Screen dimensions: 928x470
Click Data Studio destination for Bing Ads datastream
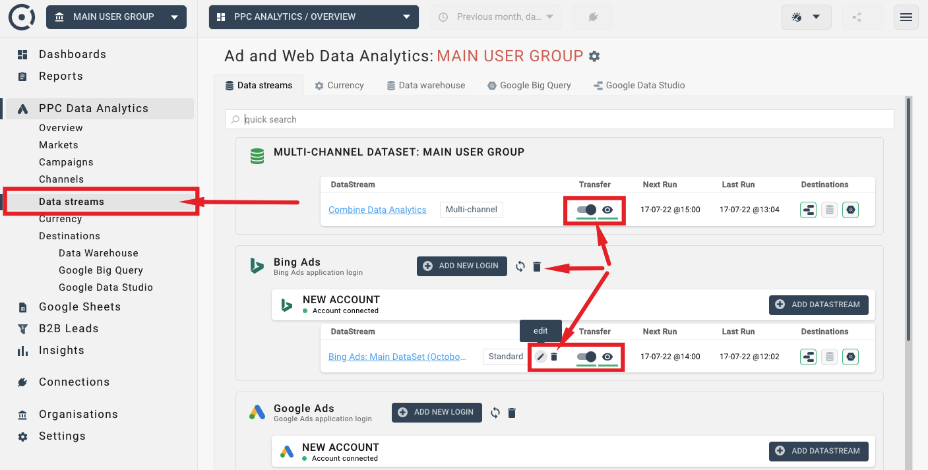coord(808,357)
